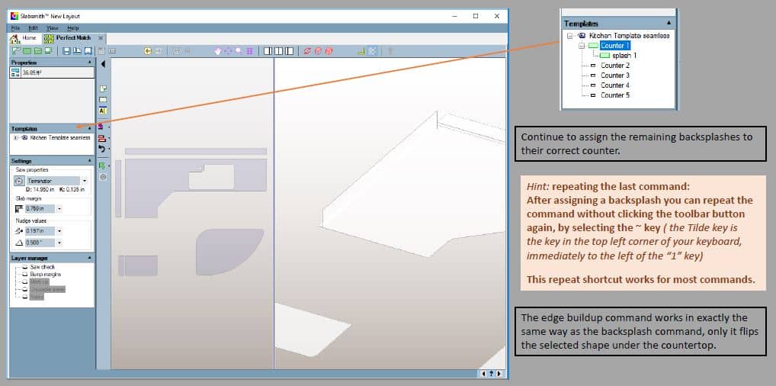776x386 pixels.
Task: Collapse the Settings panel header
Action: coord(90,161)
